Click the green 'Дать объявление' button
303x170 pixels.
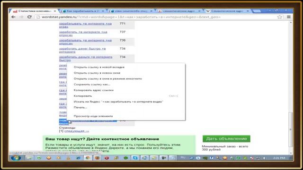(x=226, y=138)
